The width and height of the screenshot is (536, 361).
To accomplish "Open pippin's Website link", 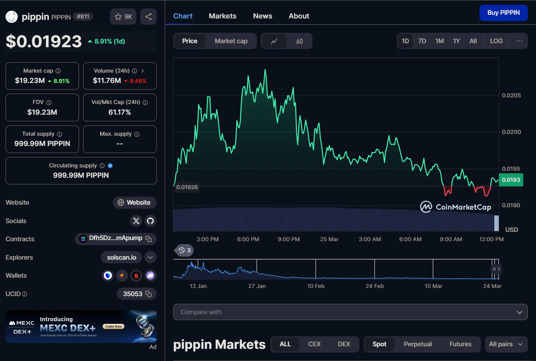I will (134, 202).
